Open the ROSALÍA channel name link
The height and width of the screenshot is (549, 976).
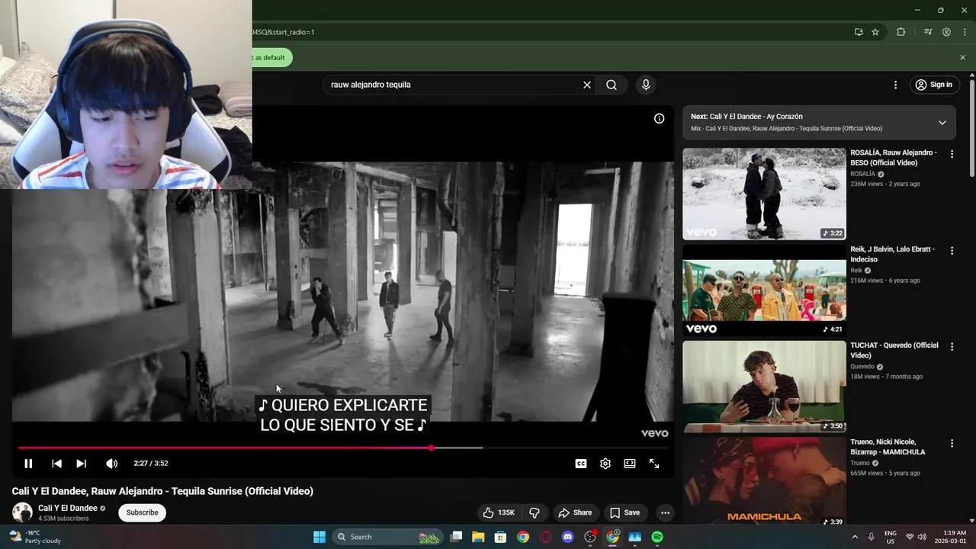click(x=863, y=174)
